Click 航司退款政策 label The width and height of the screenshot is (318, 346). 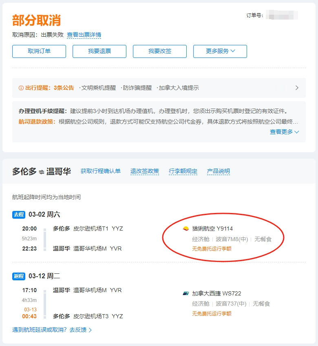(x=37, y=122)
